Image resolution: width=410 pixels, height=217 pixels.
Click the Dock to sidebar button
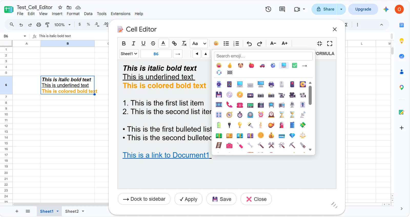coord(144,199)
